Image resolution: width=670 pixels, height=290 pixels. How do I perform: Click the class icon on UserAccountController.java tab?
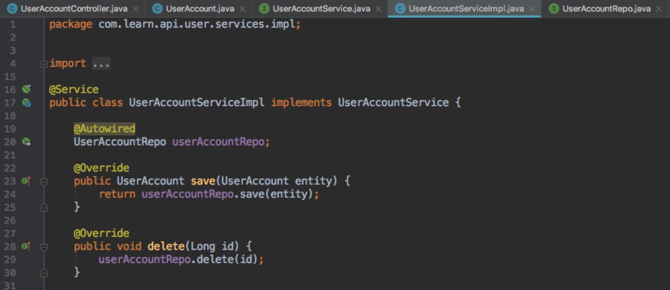click(x=12, y=8)
